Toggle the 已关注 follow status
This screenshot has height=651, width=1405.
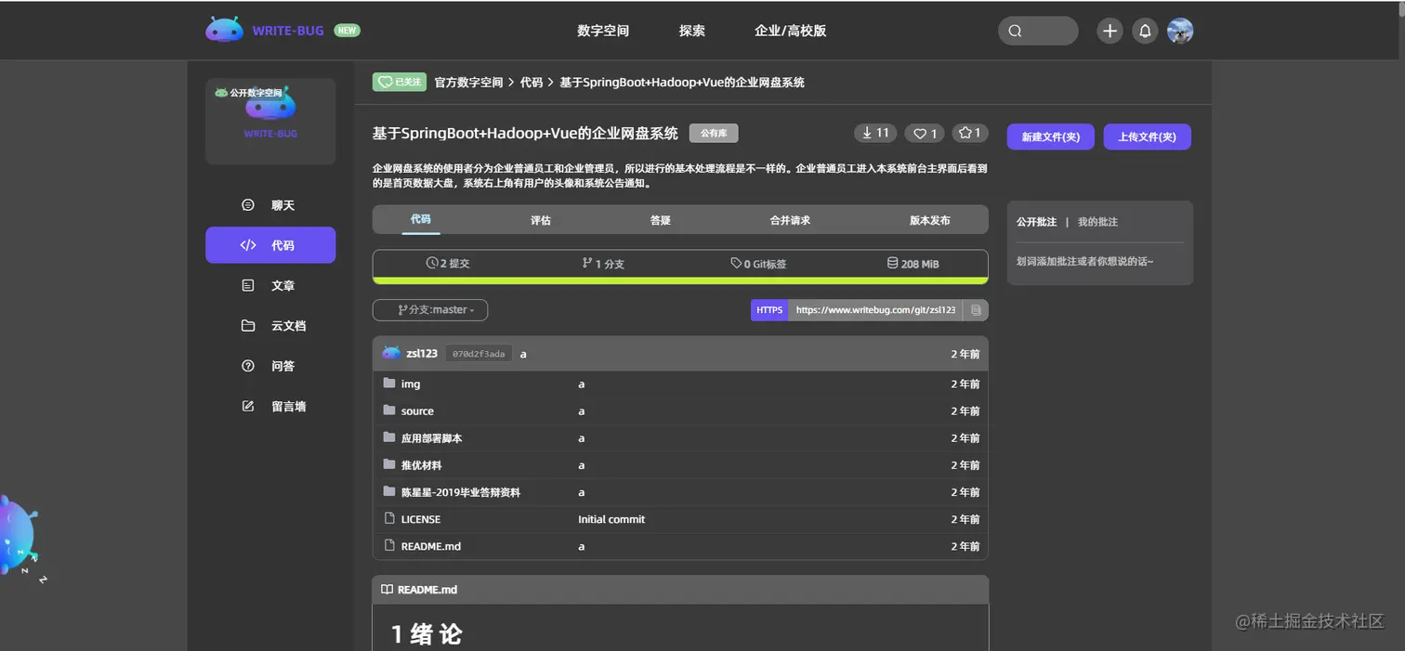click(399, 82)
